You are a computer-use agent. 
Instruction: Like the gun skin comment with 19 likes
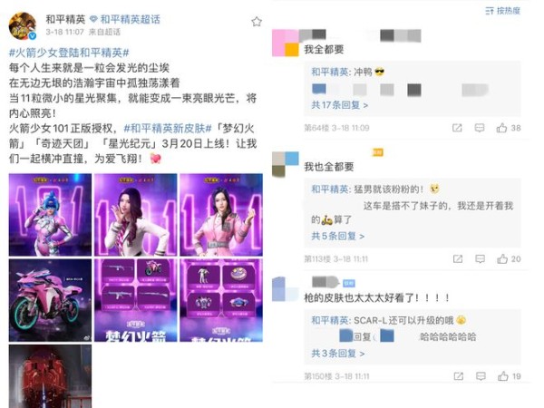click(502, 376)
